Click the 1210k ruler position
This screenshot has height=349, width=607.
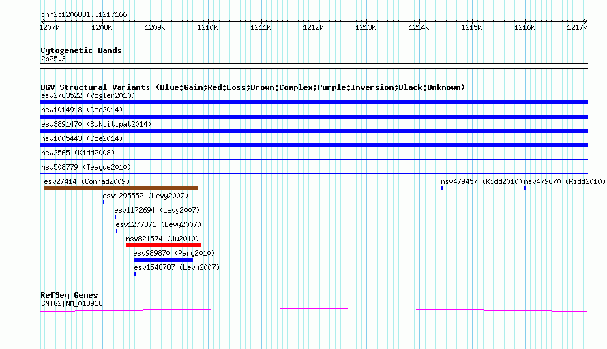click(207, 27)
